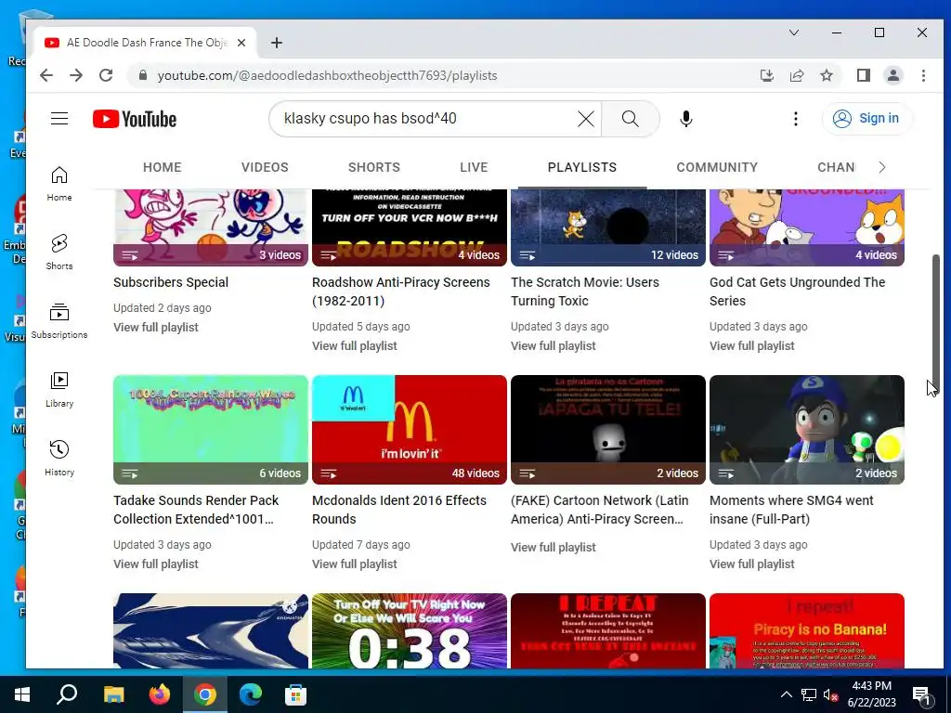The height and width of the screenshot is (713, 951).
Task: Click the YouTube logo
Action: coord(135,119)
